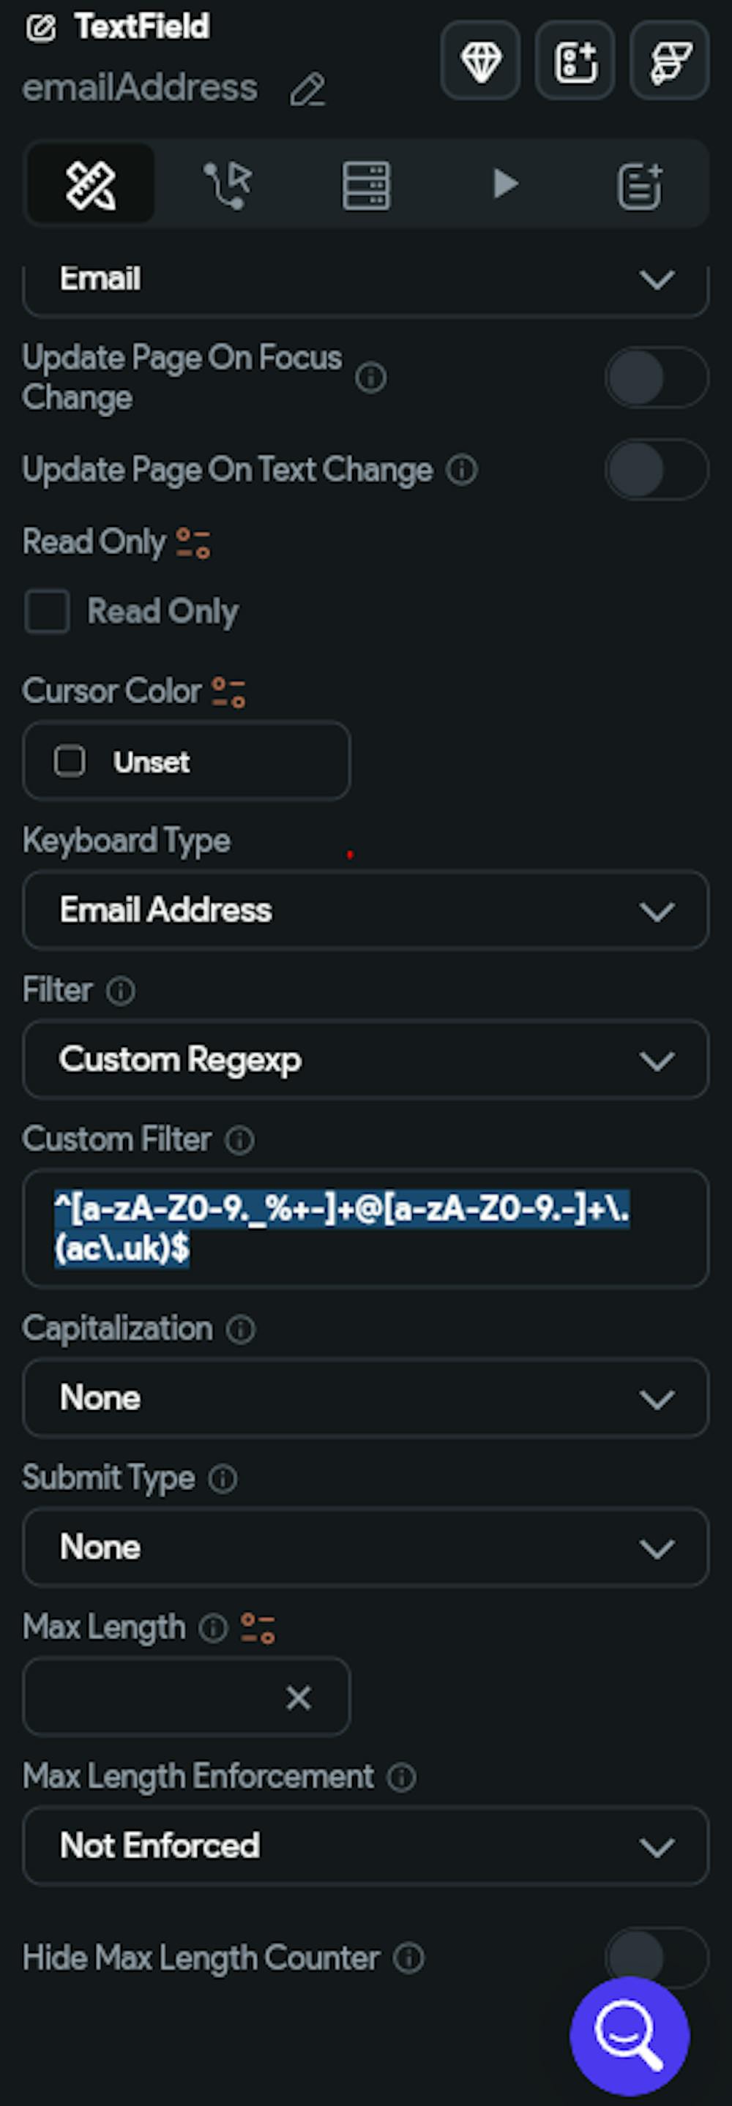
Task: Open the Keyboard Type dropdown
Action: pyautogui.click(x=365, y=910)
